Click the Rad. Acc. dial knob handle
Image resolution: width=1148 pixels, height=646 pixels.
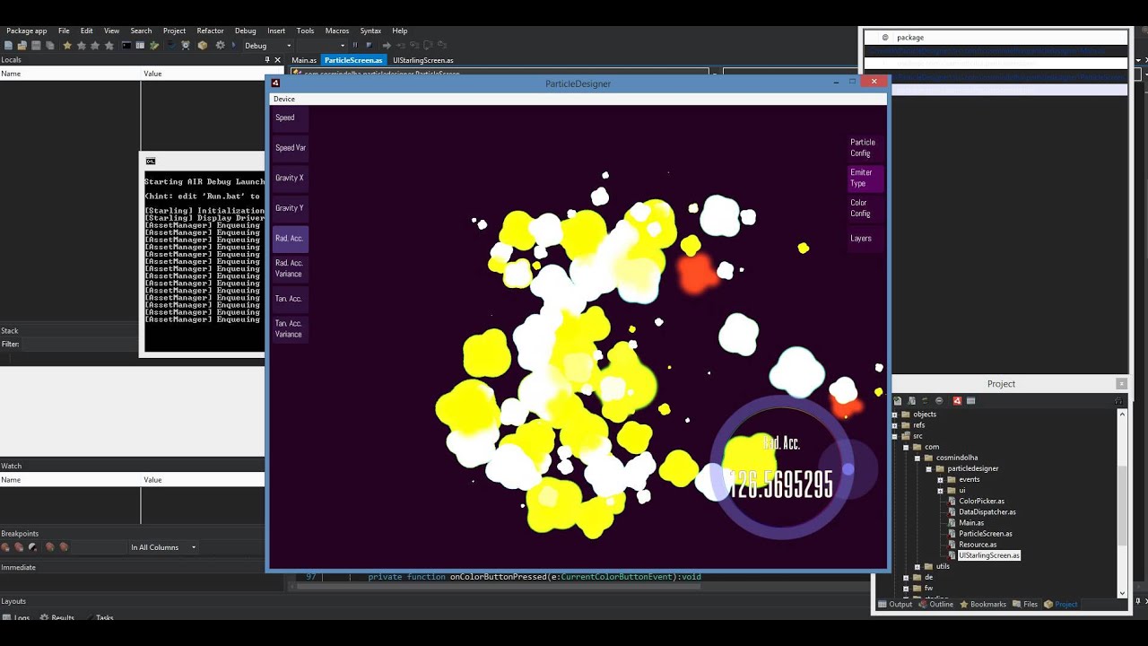click(x=848, y=469)
